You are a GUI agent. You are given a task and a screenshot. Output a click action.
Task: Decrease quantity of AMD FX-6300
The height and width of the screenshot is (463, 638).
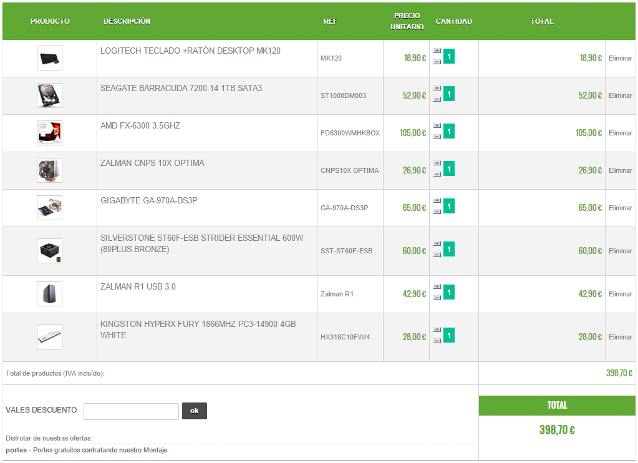[437, 137]
